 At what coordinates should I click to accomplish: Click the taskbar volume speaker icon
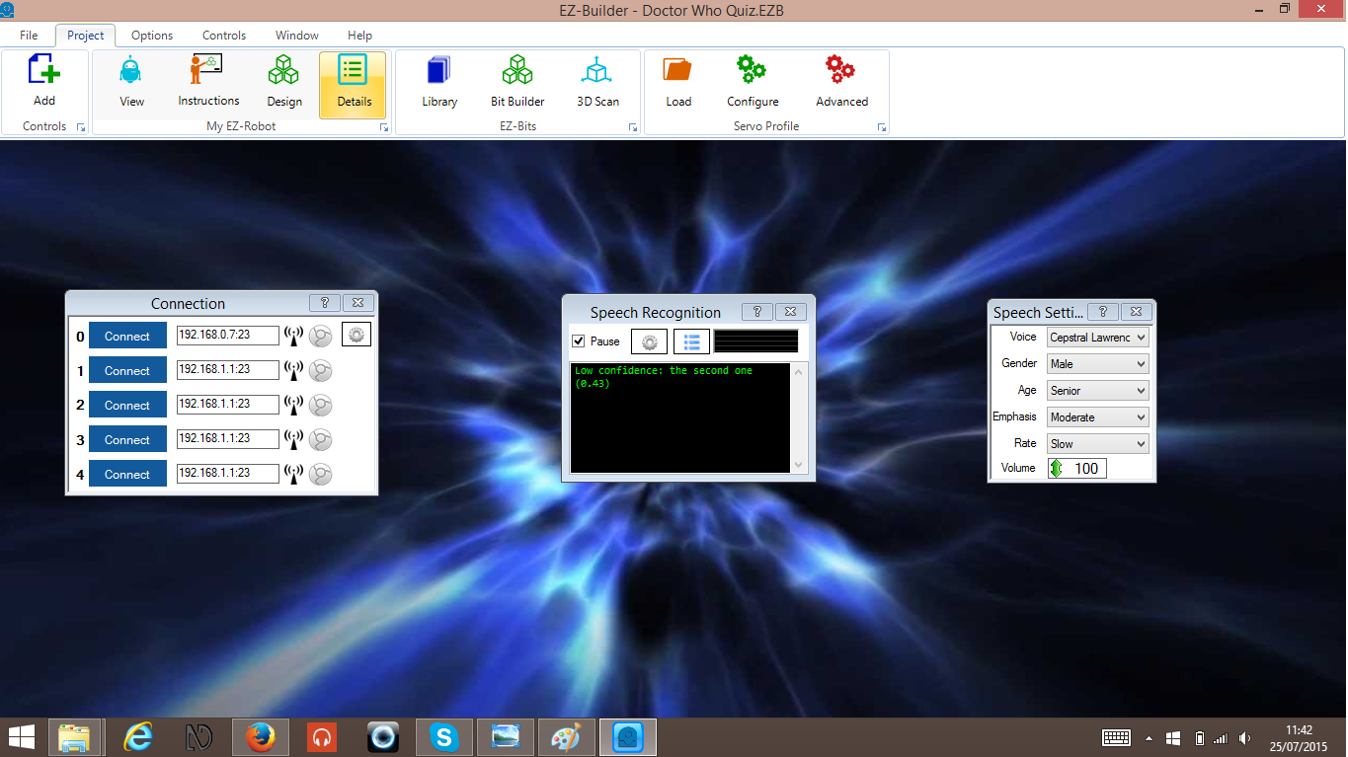[x=1244, y=738]
